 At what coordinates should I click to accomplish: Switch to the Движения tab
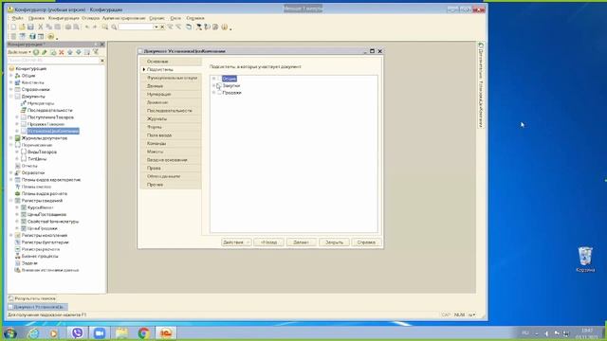pyautogui.click(x=171, y=102)
